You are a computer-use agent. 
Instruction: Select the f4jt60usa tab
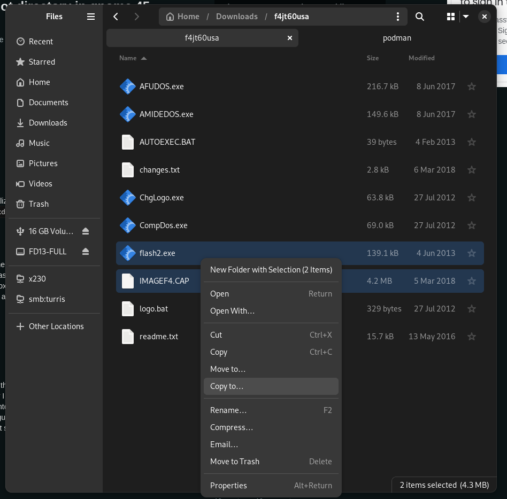(202, 38)
